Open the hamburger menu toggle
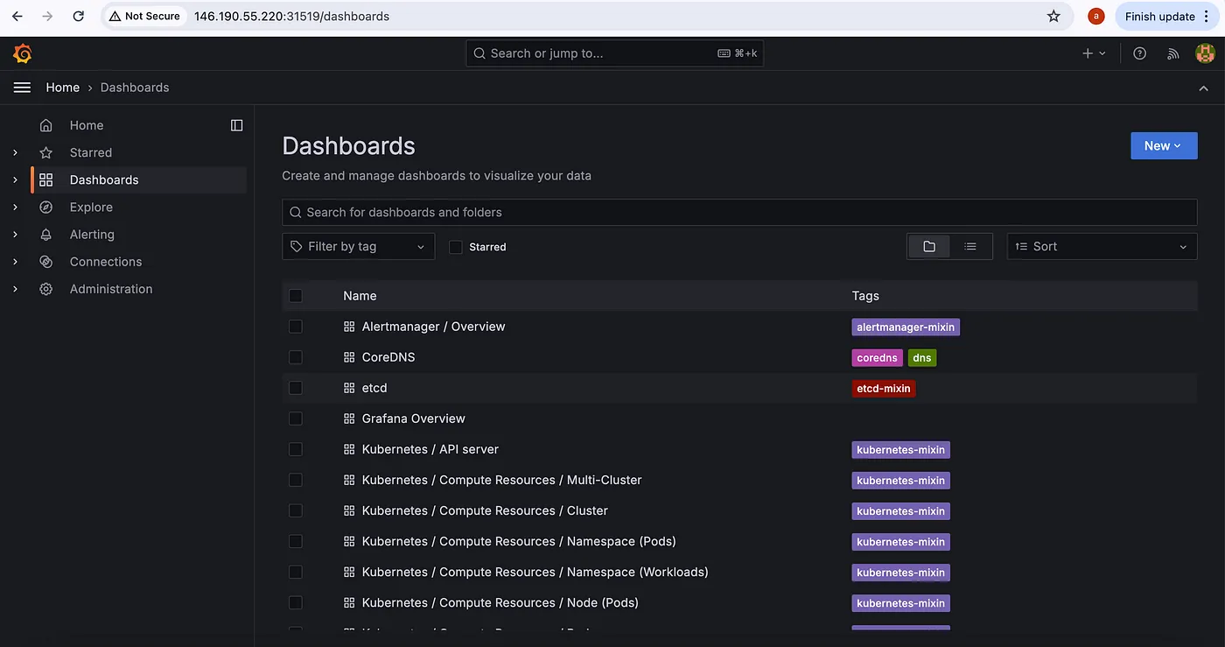The height and width of the screenshot is (647, 1225). tap(23, 88)
